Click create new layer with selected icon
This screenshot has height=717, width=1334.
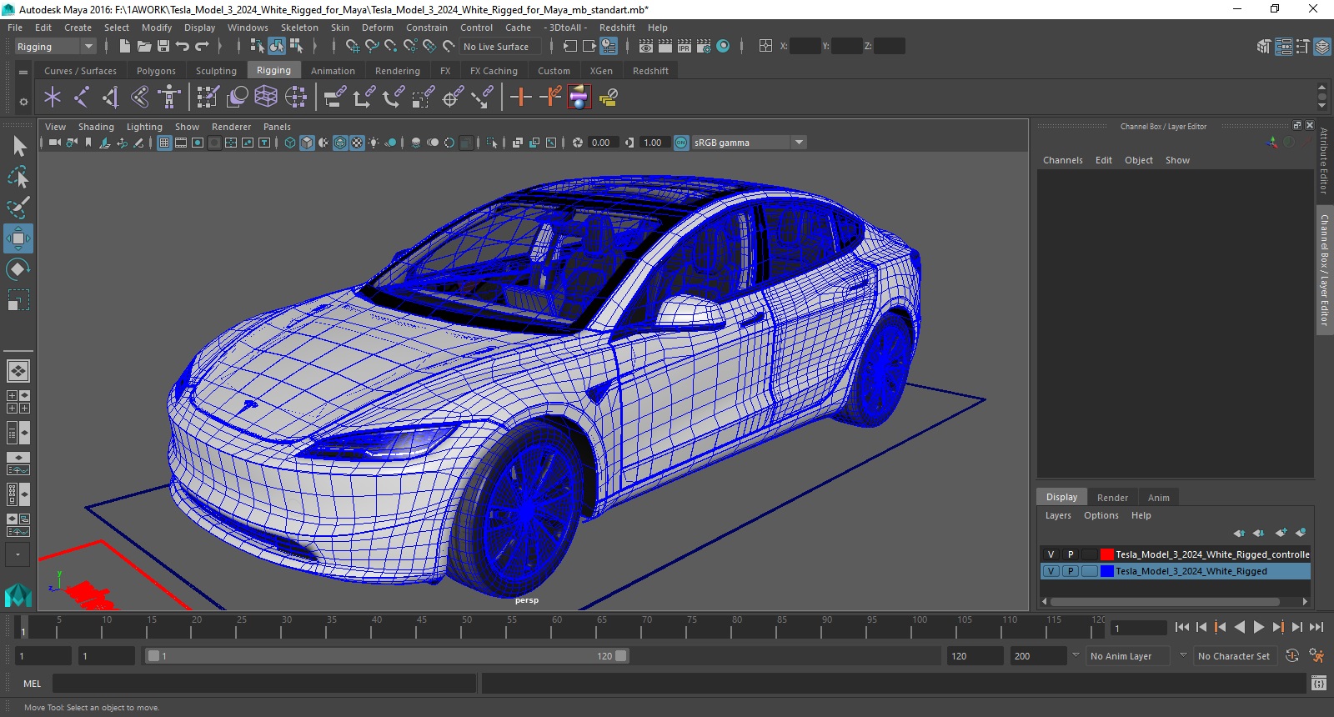[x=1301, y=533]
